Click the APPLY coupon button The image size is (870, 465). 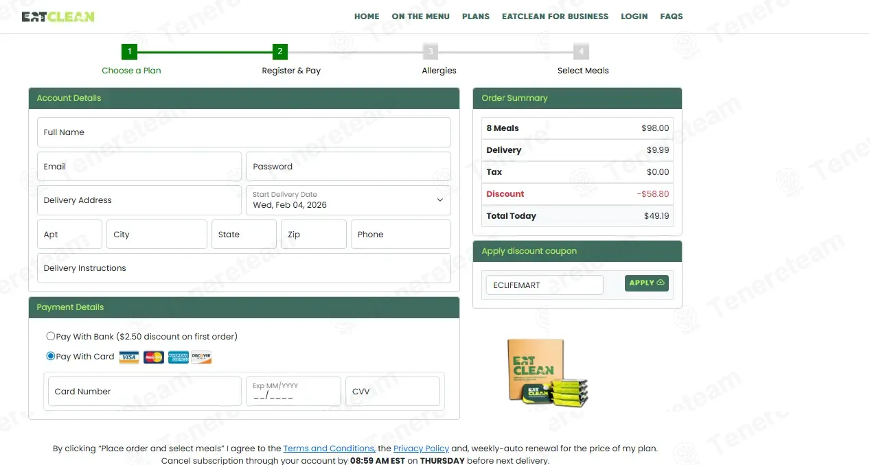[647, 283]
